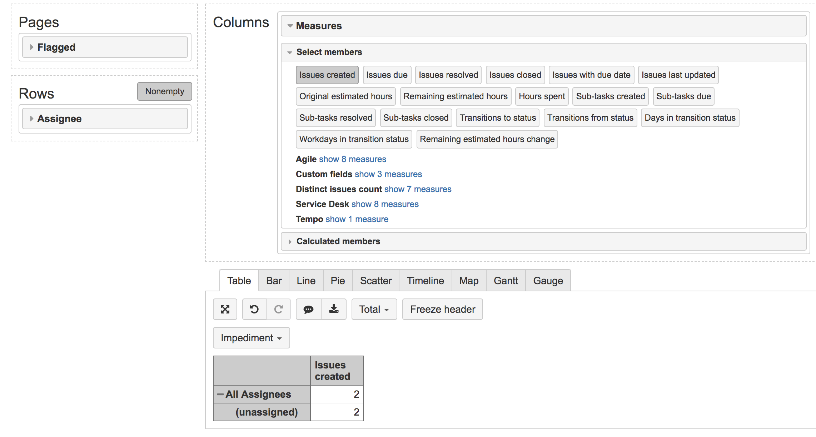Open the Impediment filter dropdown
Viewport: 816px width, 437px height.
(x=251, y=337)
